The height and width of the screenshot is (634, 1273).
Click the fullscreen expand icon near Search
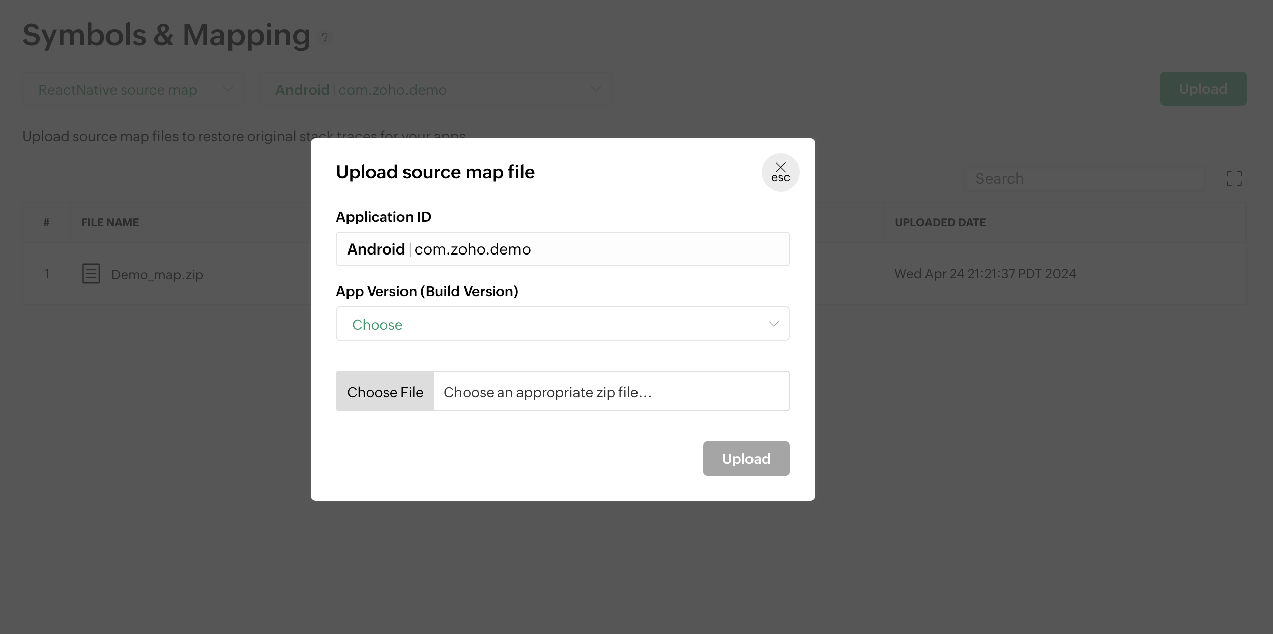(x=1234, y=178)
